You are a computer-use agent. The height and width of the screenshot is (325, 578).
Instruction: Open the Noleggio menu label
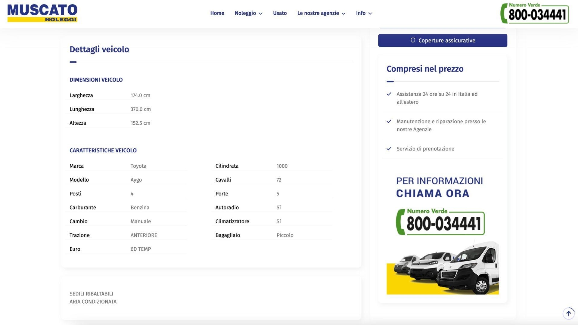[x=245, y=13]
